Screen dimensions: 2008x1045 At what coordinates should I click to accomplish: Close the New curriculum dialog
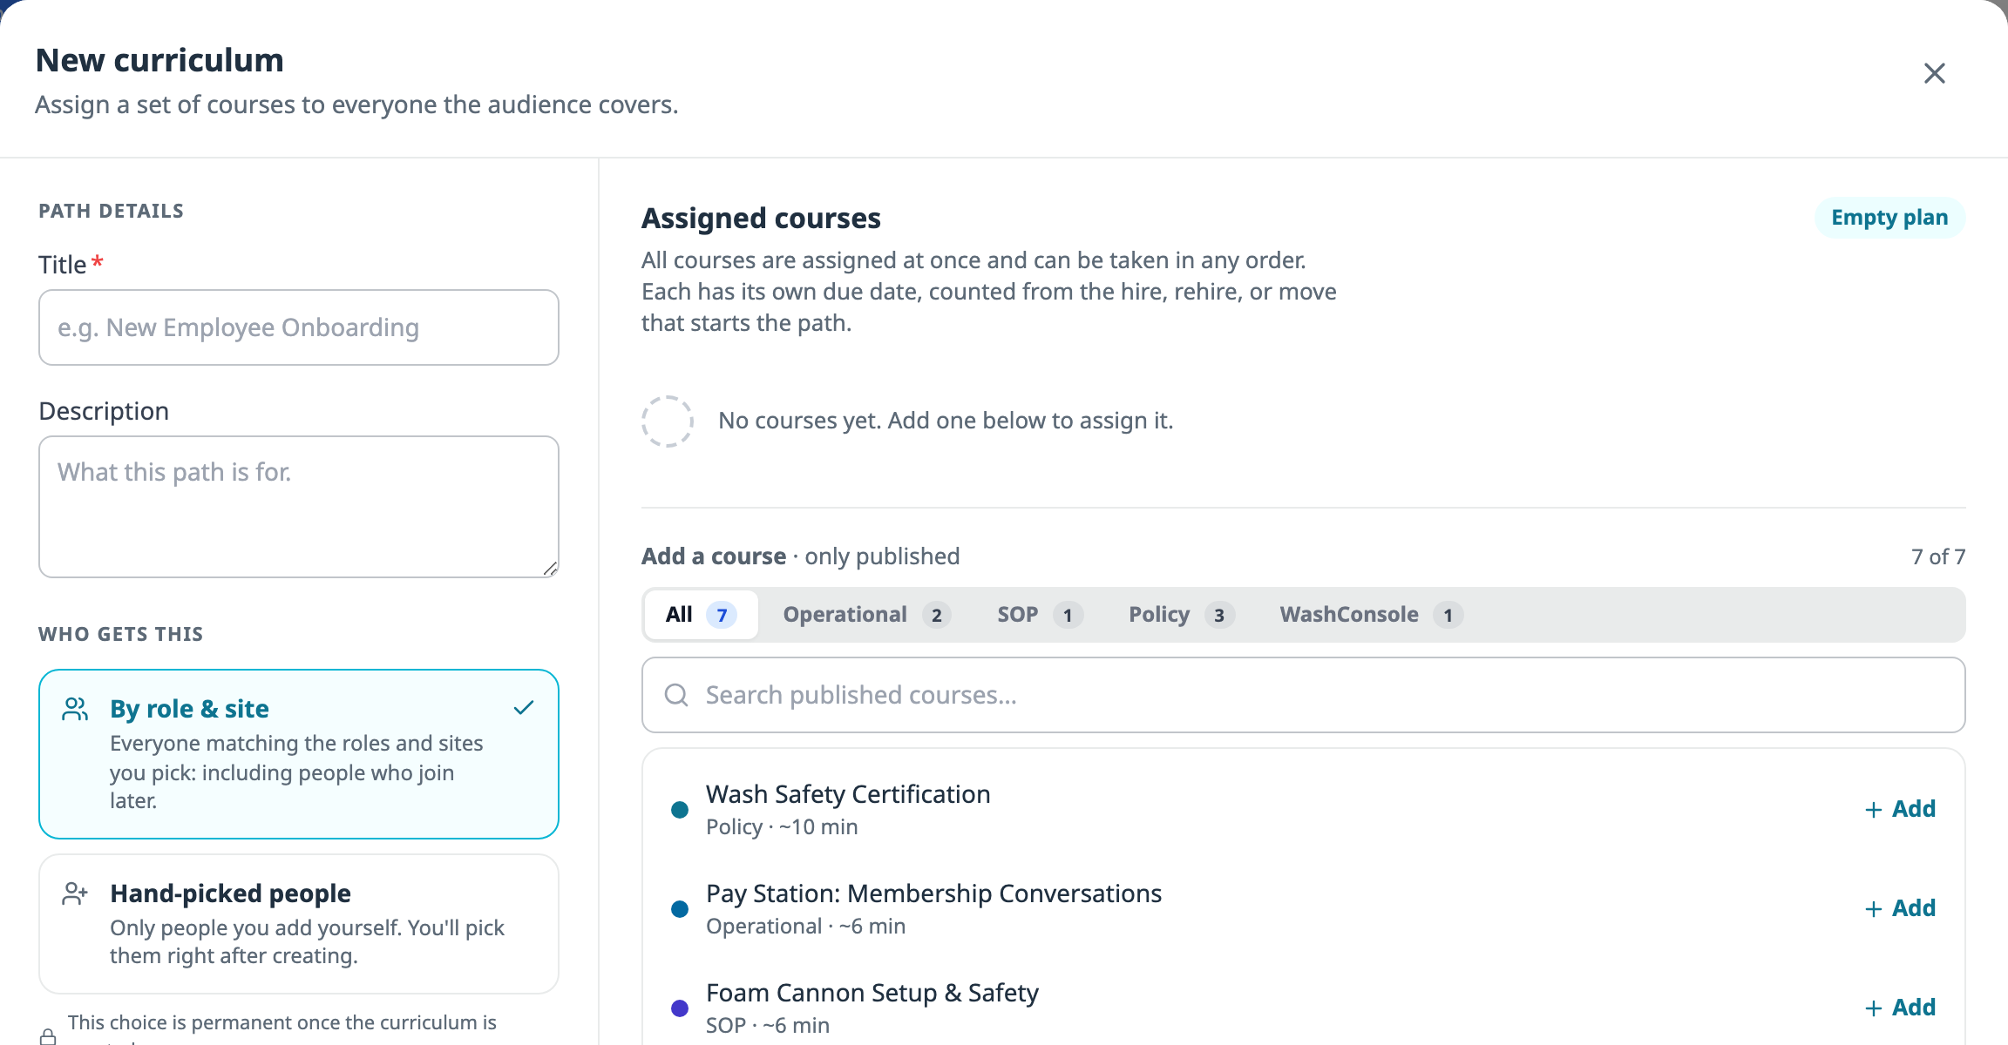click(1934, 73)
